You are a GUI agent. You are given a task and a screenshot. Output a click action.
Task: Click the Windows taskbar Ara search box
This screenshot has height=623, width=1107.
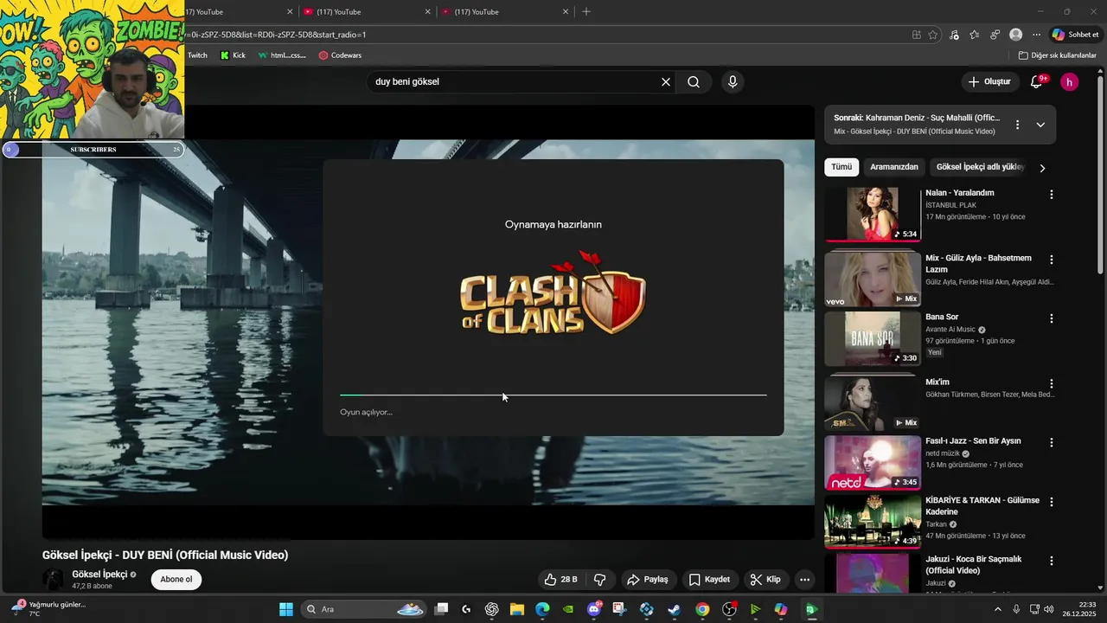pos(363,609)
